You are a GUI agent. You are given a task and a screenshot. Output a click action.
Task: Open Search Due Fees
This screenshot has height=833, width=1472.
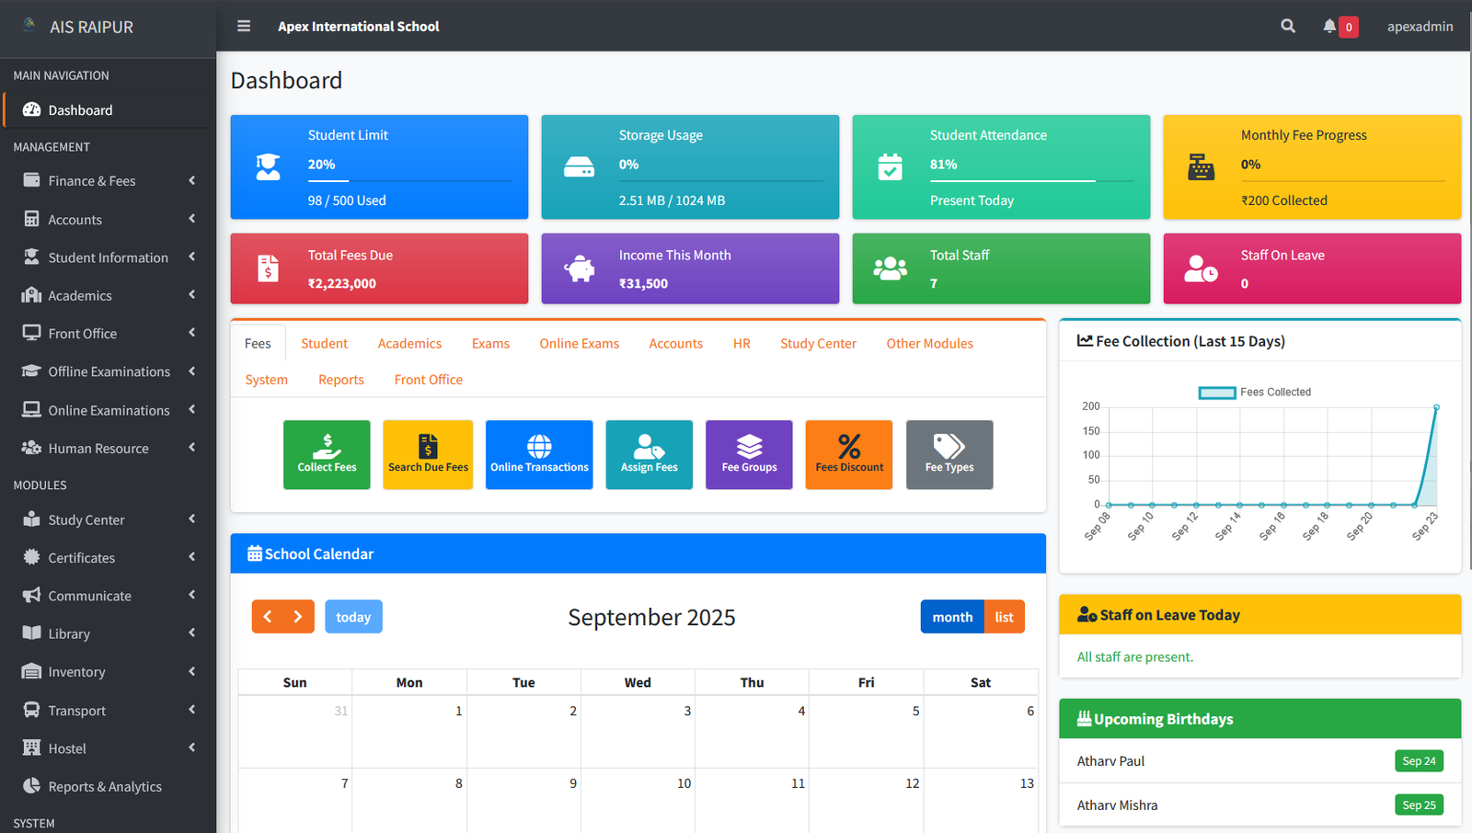[x=427, y=454]
